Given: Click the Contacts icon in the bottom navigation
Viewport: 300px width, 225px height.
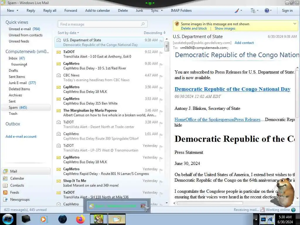Looking at the screenshot, I should click(x=5, y=185).
